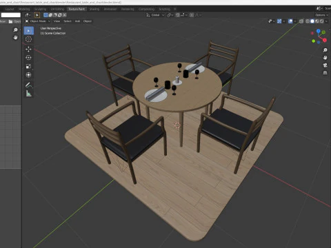Select the Annotate tool

click(x=28, y=85)
